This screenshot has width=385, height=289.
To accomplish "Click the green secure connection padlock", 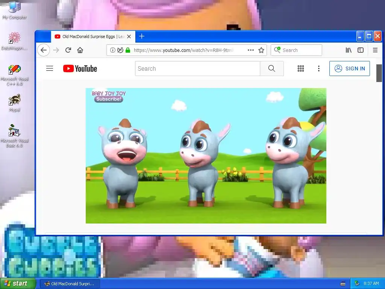I will pos(128,50).
